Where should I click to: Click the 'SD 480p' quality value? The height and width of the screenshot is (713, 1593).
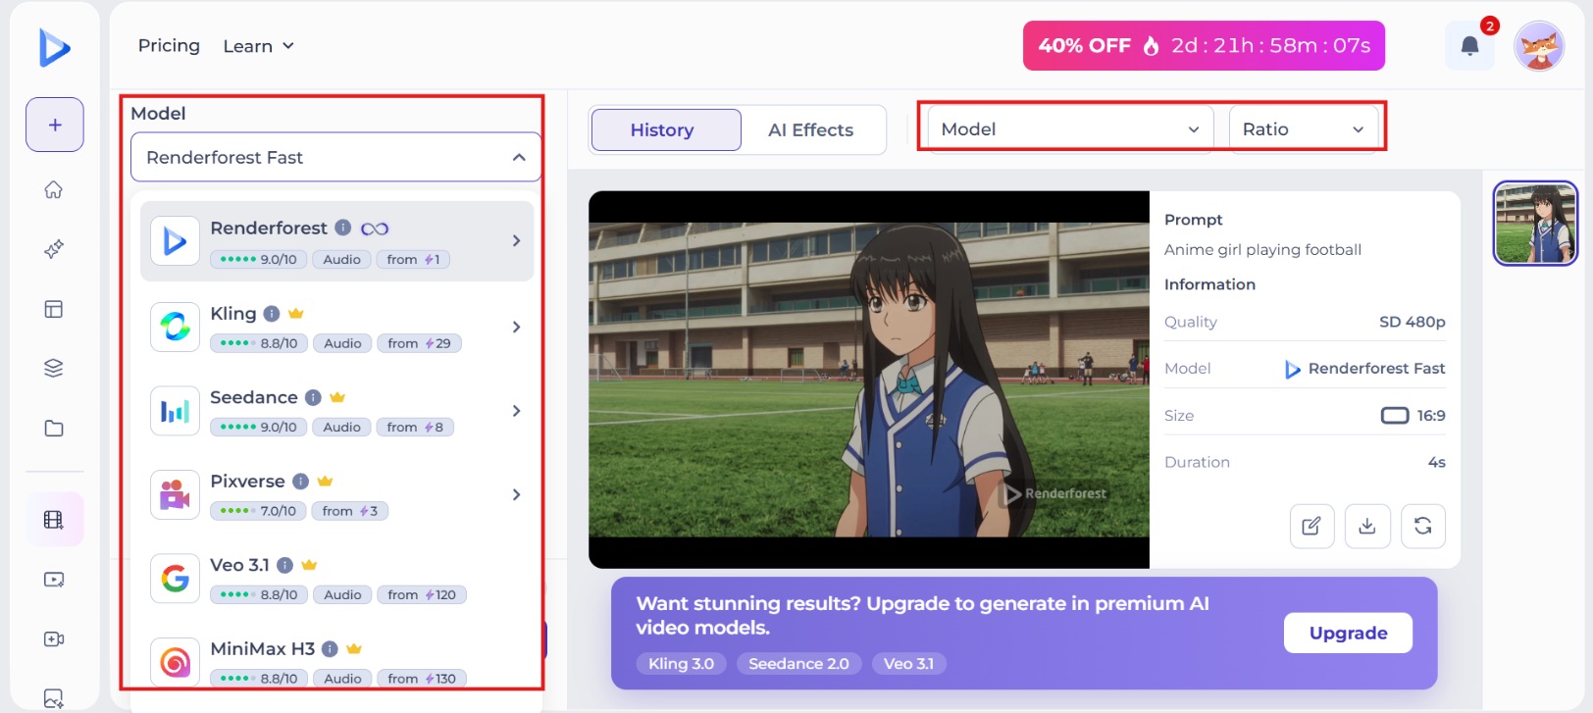(x=1412, y=322)
